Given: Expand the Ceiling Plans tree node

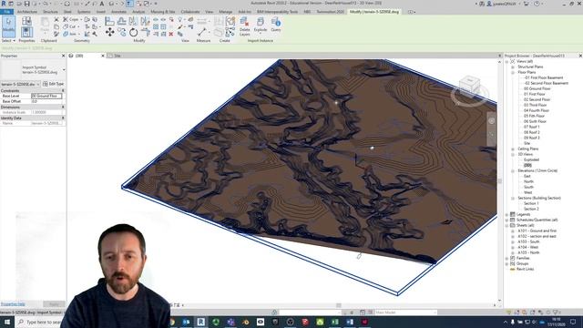Looking at the screenshot, I should click(513, 149).
